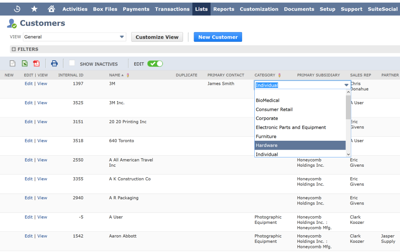Open the Documents menu
Screen dimensions: 400x252
299,9
